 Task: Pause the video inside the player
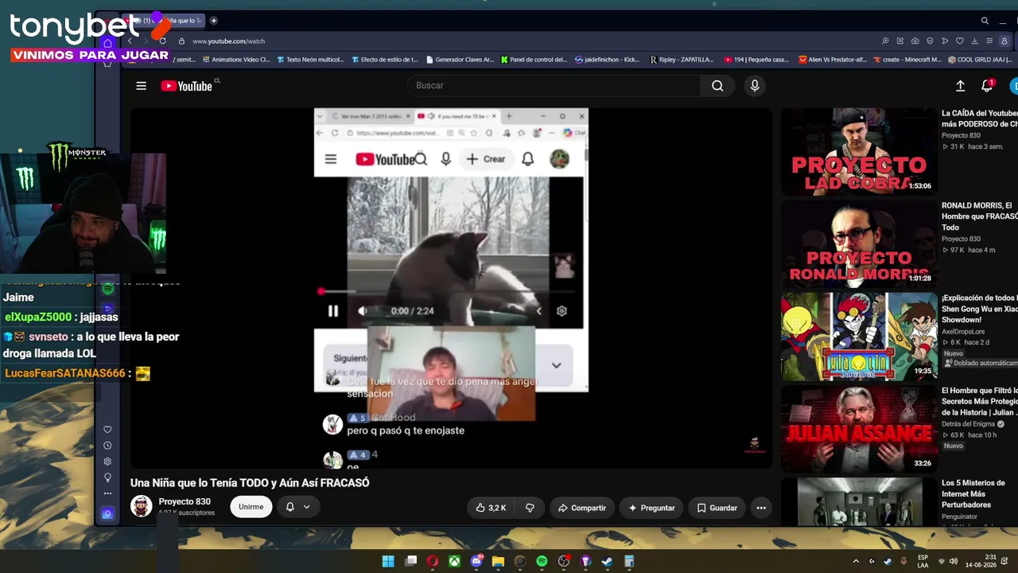332,311
